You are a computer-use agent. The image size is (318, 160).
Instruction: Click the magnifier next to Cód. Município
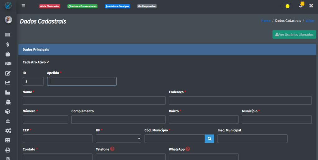209,139
